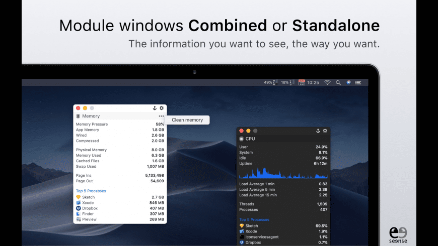Click the anchor icon in the Memory window
This screenshot has width=438, height=246.
155,108
